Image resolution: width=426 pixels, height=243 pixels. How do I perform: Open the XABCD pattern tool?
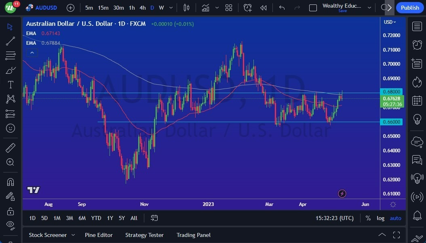pos(10,99)
